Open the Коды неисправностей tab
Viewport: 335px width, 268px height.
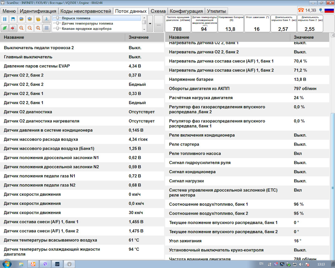(85, 11)
